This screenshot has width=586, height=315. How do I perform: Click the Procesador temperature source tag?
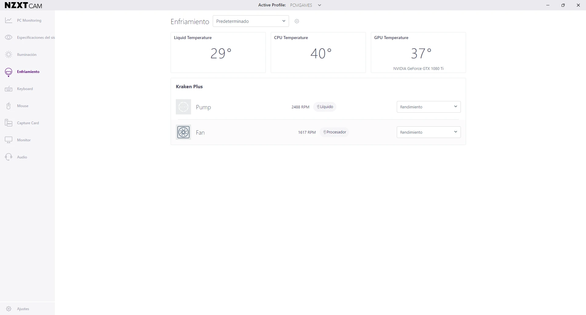click(335, 132)
